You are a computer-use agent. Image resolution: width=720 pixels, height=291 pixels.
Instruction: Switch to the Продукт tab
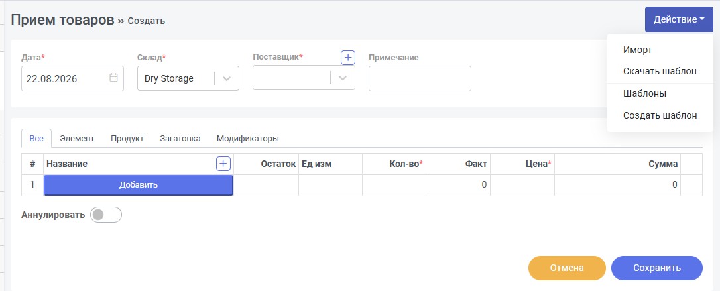tap(127, 138)
